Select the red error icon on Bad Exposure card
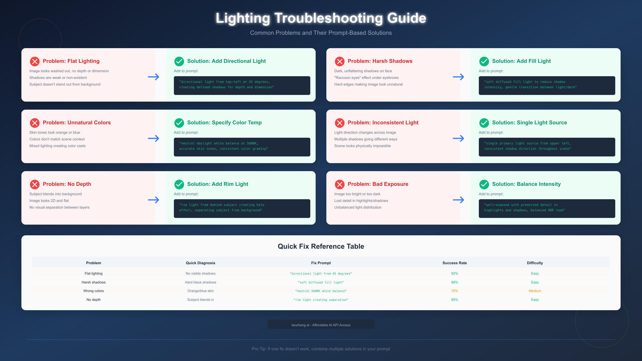Screen dimensions: 642x361 tap(340, 184)
